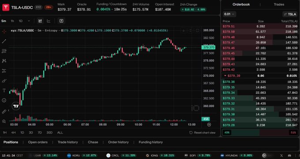The height and width of the screenshot is (159, 300).
Task: Set chart range to 30D
Action: point(49,133)
